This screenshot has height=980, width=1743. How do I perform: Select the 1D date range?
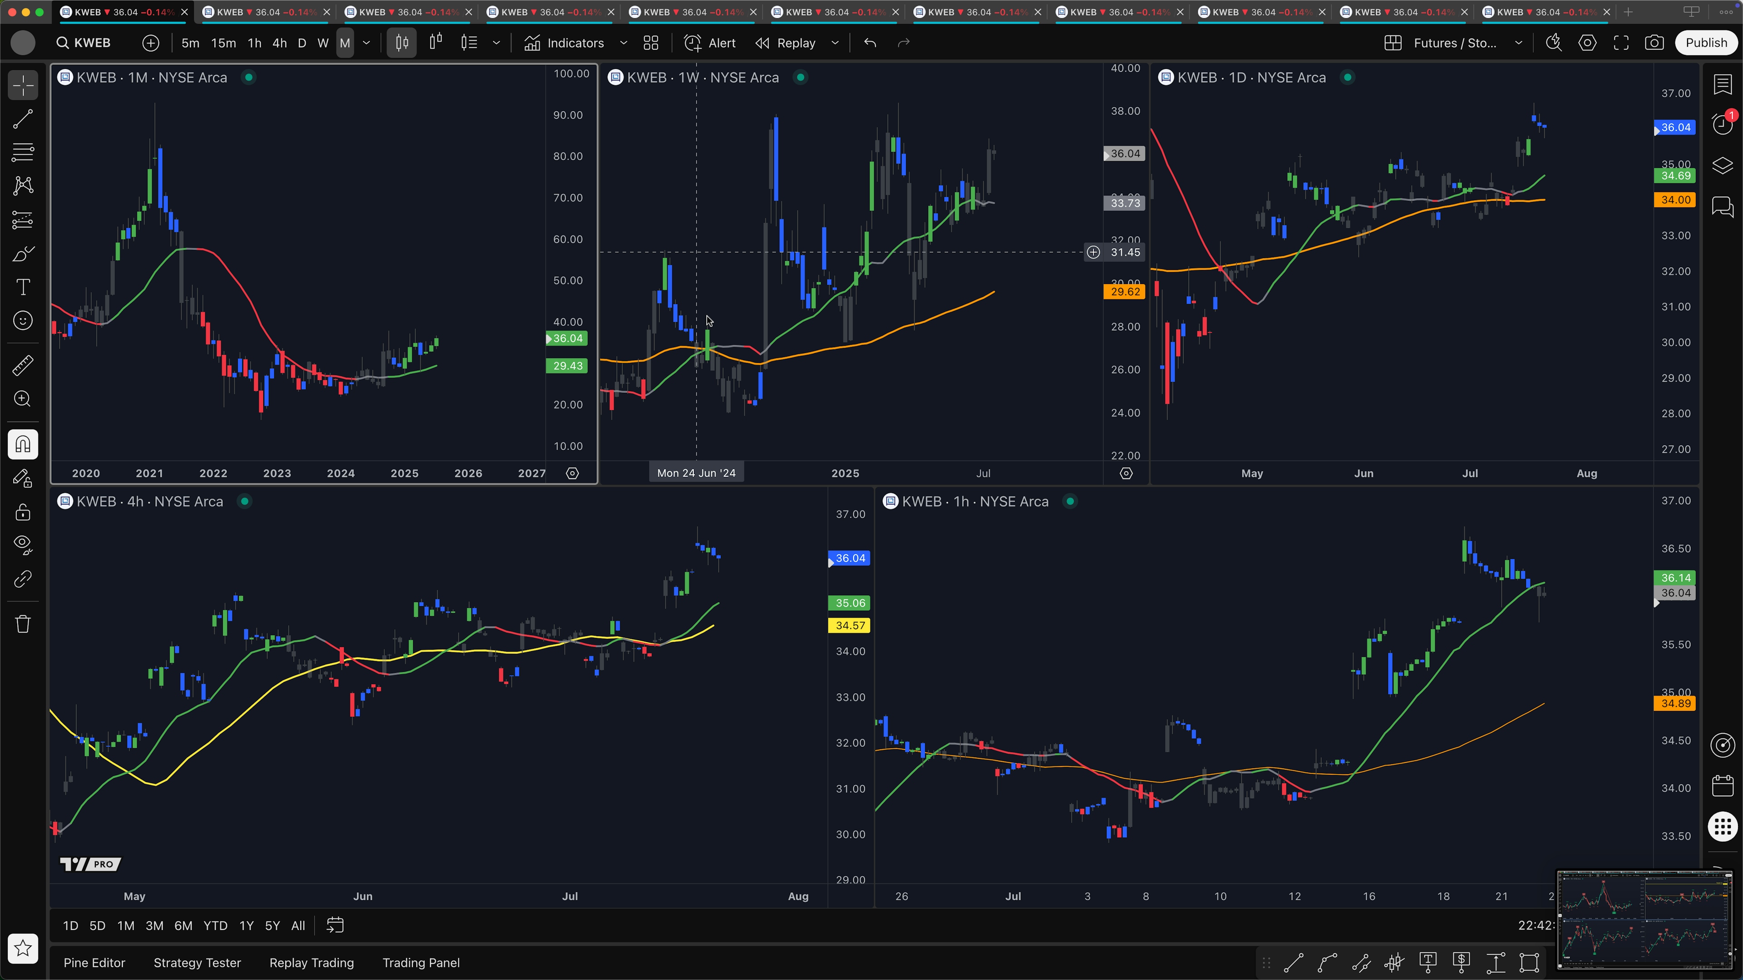click(70, 926)
